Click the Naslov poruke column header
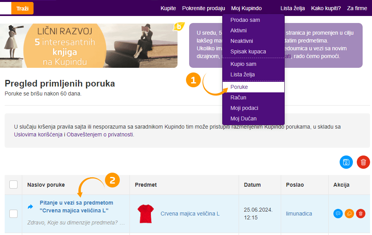This screenshot has height=235, width=372. point(46,185)
